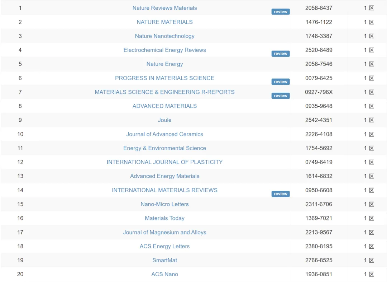Click review badge for Electrochemical Energy Reviews

(281, 53)
